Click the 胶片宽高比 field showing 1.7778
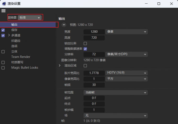 pyautogui.click(x=94, y=73)
